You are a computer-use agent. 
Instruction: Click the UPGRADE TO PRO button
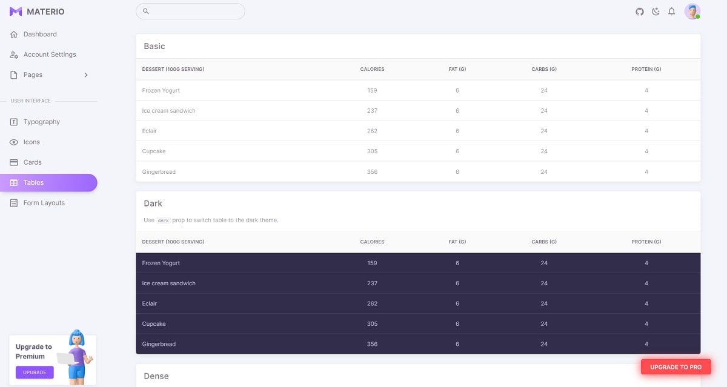pos(676,366)
